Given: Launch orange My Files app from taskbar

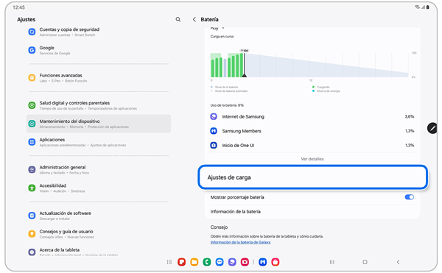Looking at the screenshot, I should tap(194, 262).
